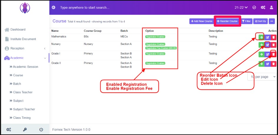The image size is (278, 135).
Task: Edit the Grade II course
Action: click(x=267, y=64)
